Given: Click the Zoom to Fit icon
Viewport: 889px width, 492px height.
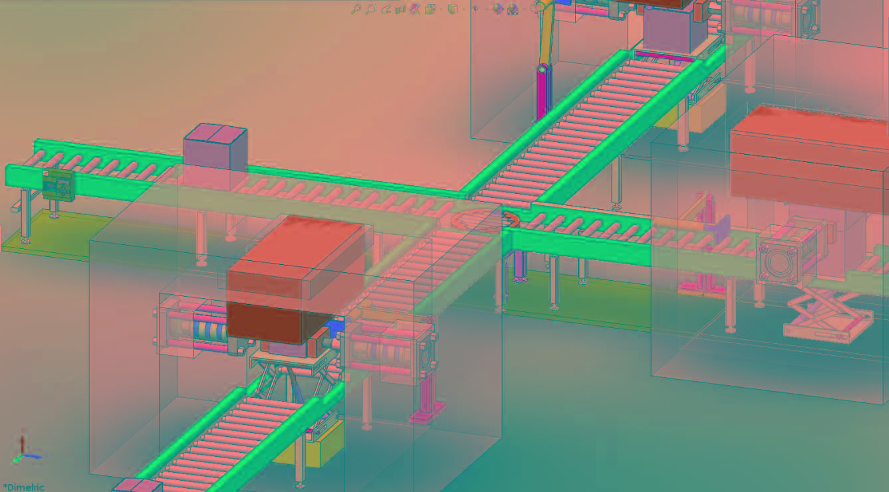Looking at the screenshot, I should [x=356, y=9].
